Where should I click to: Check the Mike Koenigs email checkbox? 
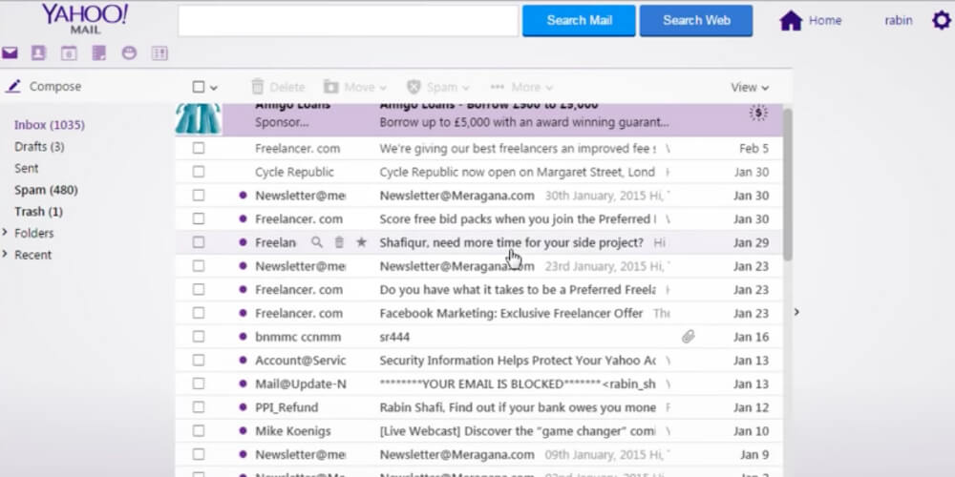coord(199,431)
